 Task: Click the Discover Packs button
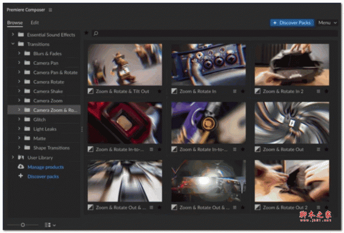point(292,23)
